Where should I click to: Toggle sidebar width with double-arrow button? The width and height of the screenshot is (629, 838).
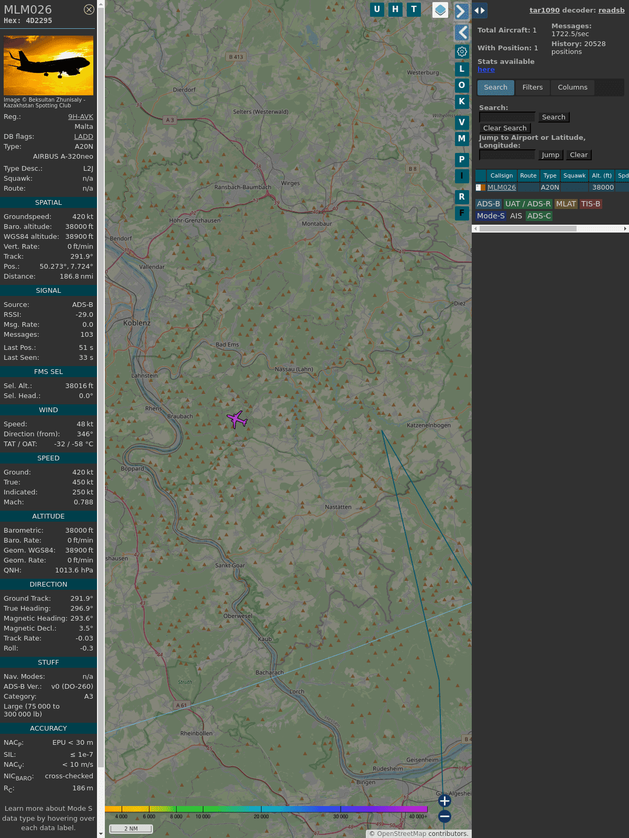[x=480, y=10]
